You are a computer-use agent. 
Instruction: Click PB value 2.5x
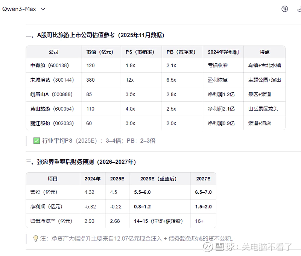171,109
